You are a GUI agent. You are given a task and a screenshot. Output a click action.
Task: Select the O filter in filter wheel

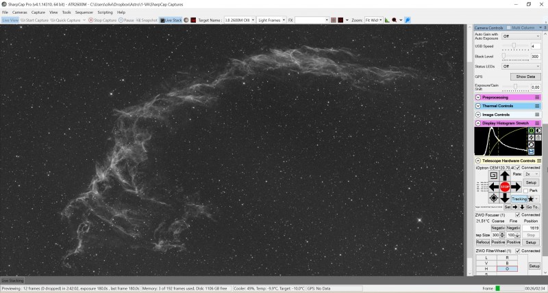[x=507, y=269]
